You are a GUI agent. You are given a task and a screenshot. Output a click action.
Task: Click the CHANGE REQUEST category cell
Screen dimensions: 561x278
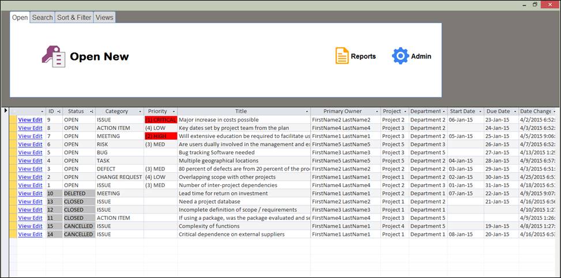119,177
